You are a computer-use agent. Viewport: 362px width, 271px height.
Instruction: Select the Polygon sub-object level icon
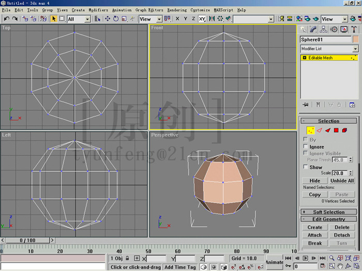[336, 131]
